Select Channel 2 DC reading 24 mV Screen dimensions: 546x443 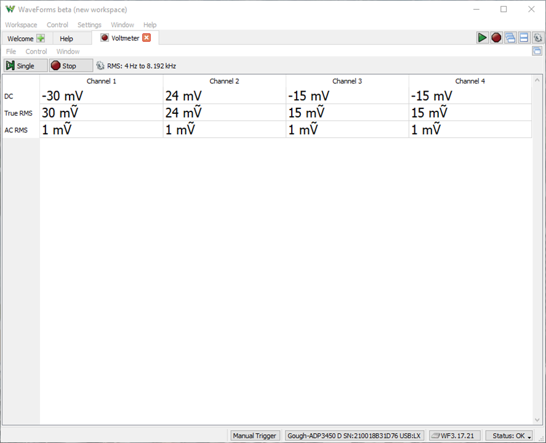coord(224,96)
